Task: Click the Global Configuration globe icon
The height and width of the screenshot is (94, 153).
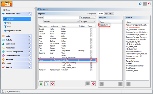Action: (3, 52)
